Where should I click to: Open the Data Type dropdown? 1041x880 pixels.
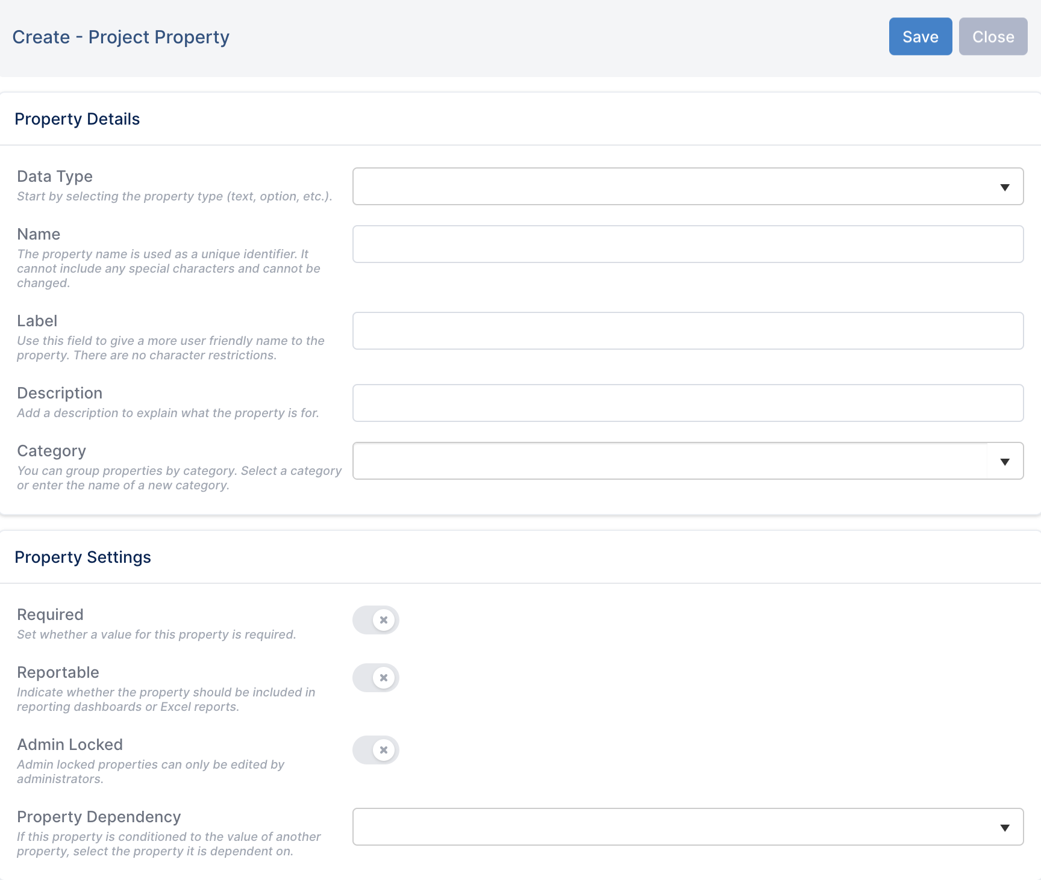coord(688,187)
